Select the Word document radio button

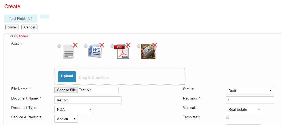click(86, 46)
